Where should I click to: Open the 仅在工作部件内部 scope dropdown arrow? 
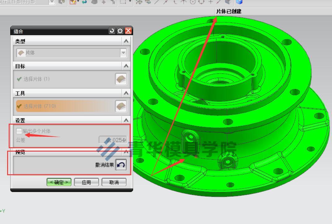point(52,2)
